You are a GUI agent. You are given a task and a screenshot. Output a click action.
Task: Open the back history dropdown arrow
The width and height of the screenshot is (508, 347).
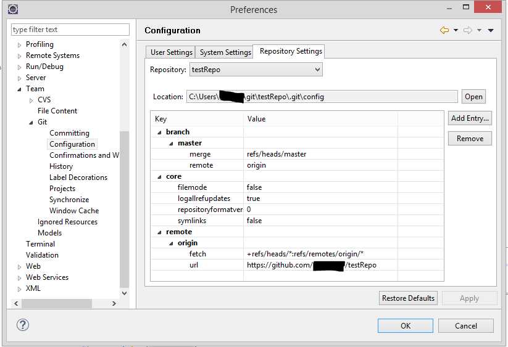tap(456, 30)
